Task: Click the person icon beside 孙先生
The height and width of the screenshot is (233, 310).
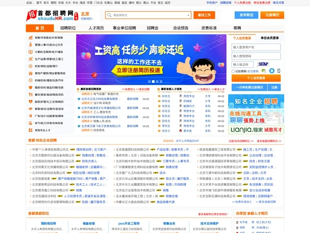Action: [180, 96]
